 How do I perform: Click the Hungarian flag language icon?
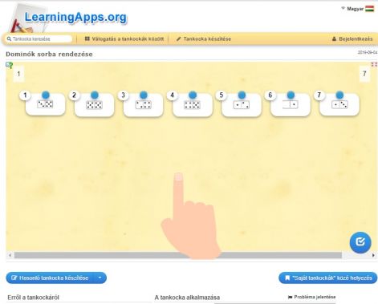click(369, 9)
